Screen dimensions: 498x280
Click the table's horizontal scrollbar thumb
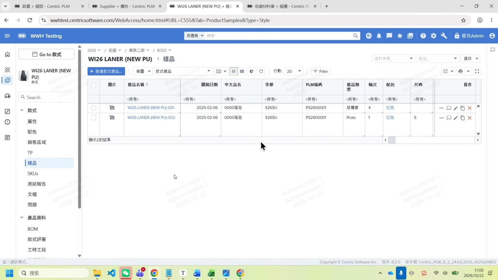[392, 140]
